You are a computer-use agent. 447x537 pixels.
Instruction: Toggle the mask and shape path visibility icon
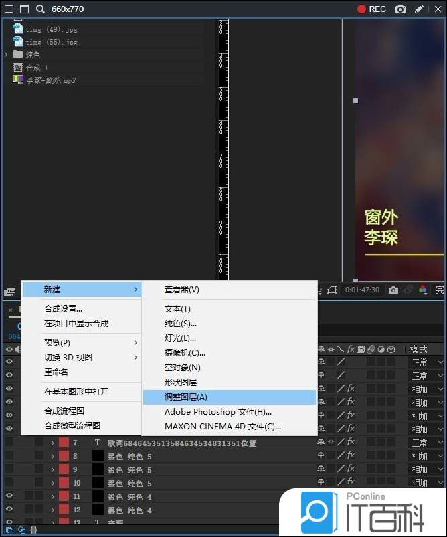(332, 290)
